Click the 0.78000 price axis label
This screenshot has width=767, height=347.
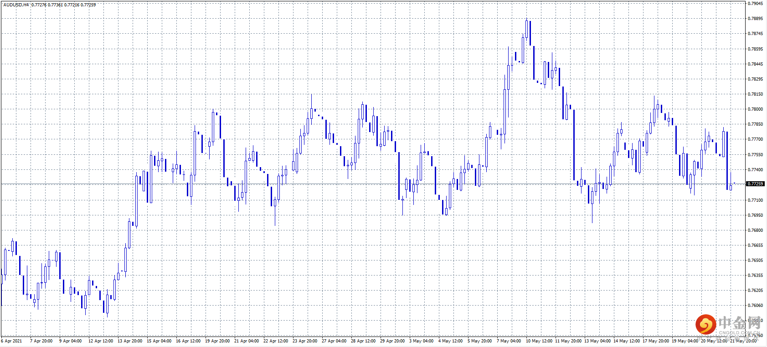point(755,109)
